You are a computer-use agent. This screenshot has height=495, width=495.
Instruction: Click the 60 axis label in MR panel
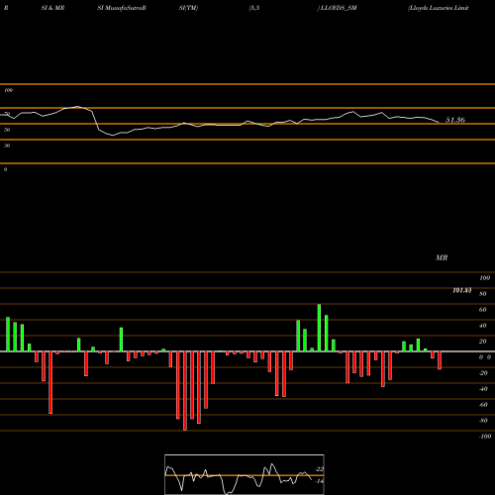pos(482,310)
